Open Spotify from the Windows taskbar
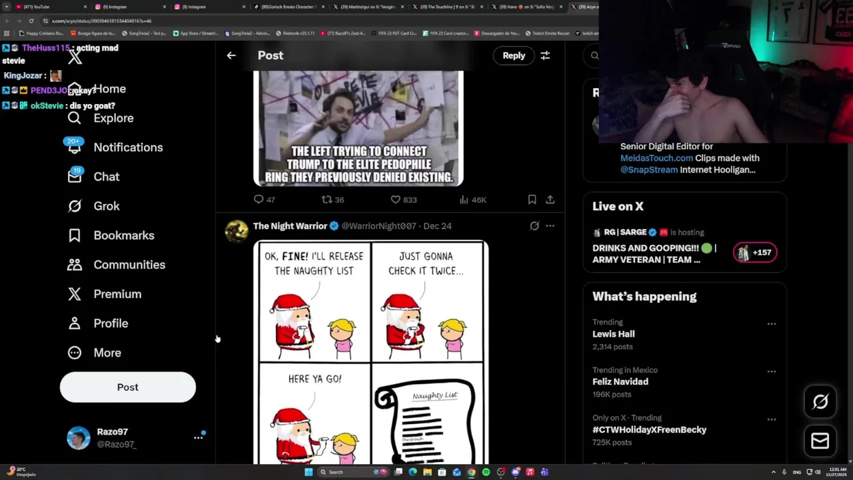The image size is (853, 480). pos(486,472)
